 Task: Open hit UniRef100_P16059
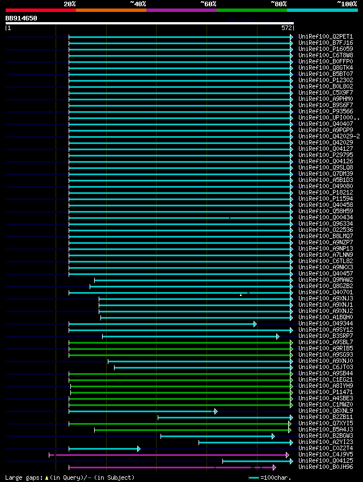(326, 49)
